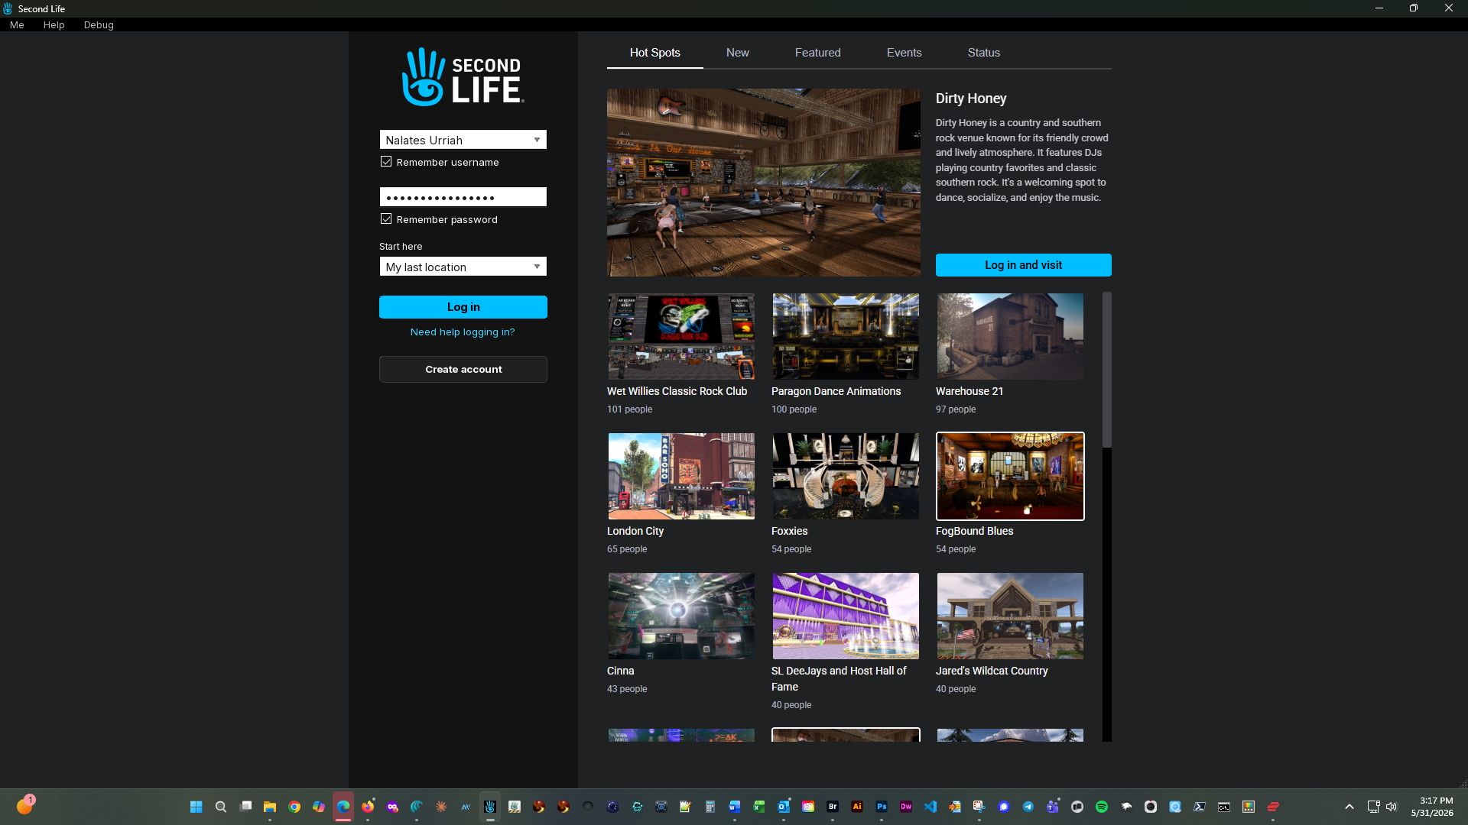Open the volume control in the system tray

pos(1392,807)
